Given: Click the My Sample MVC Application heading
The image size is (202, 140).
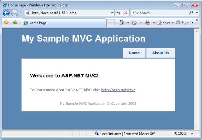Looking at the screenshot, I should (x=83, y=38).
